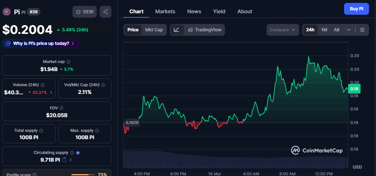The height and width of the screenshot is (176, 376).
Task: Expand more time range options chevron
Action: (x=349, y=30)
